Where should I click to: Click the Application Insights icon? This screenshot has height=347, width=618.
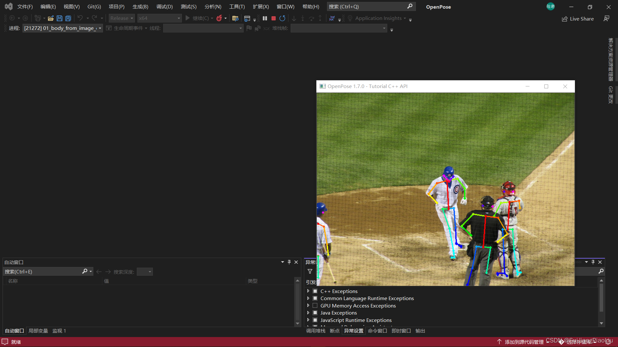click(350, 18)
